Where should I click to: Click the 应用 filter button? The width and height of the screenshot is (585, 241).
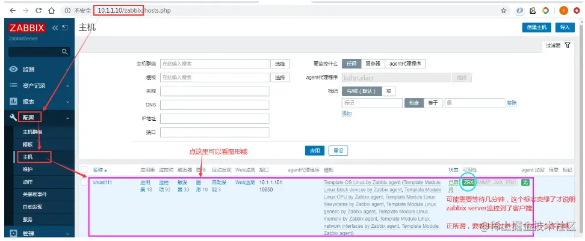click(x=315, y=151)
